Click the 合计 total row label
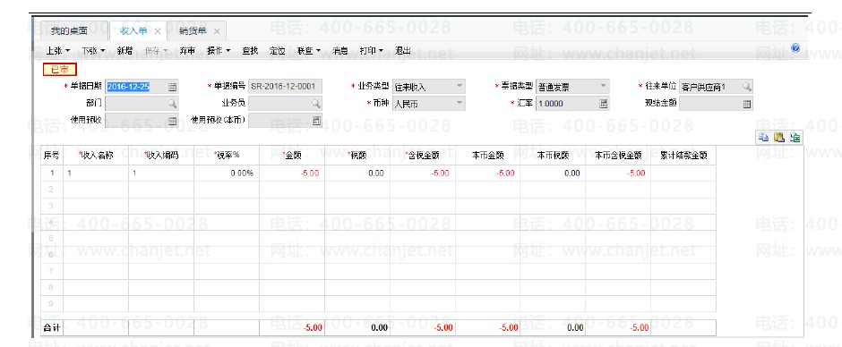The height and width of the screenshot is (347, 842). [52, 327]
